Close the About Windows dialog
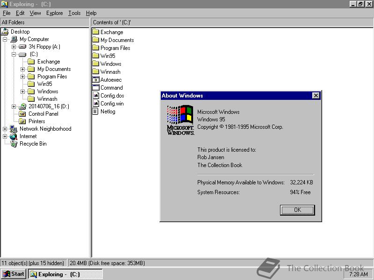The height and width of the screenshot is (280, 374). point(316,96)
